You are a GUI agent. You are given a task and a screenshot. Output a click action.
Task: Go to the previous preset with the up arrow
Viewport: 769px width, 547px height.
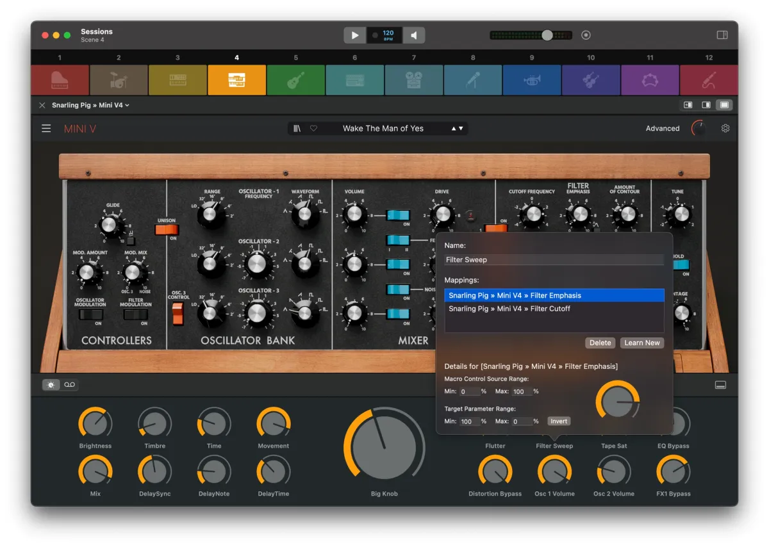pos(454,129)
